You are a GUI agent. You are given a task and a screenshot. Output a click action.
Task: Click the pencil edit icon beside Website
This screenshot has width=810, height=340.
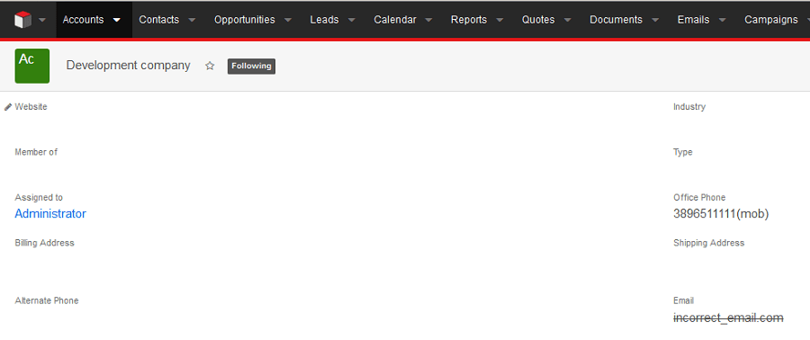(8, 107)
